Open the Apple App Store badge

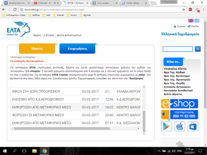tap(179, 126)
